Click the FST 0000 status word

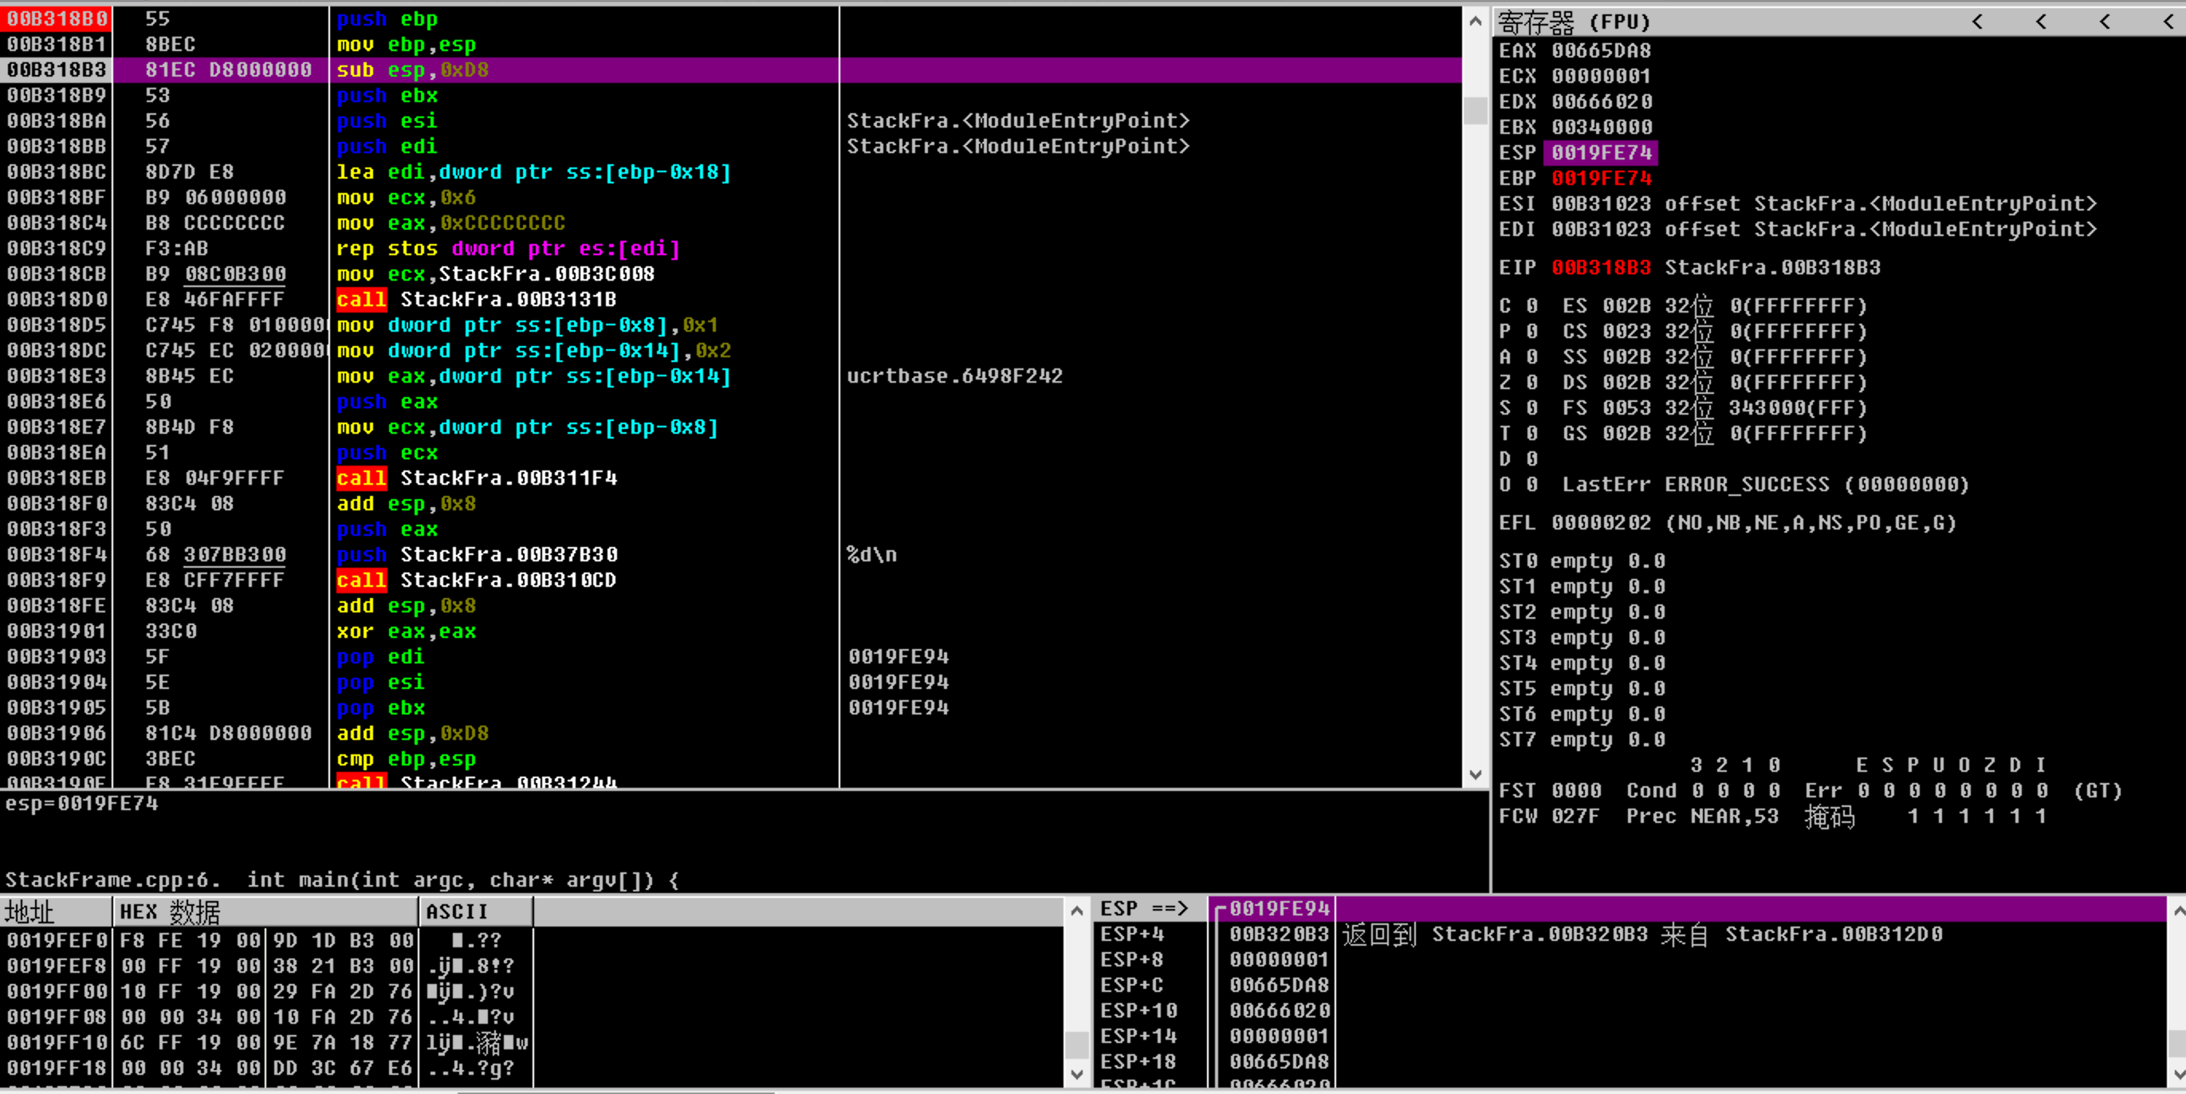point(1551,790)
